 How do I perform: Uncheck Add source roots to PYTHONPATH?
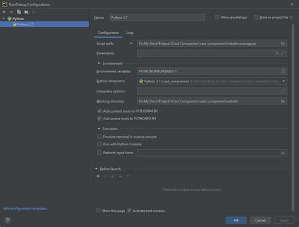[x=100, y=118]
